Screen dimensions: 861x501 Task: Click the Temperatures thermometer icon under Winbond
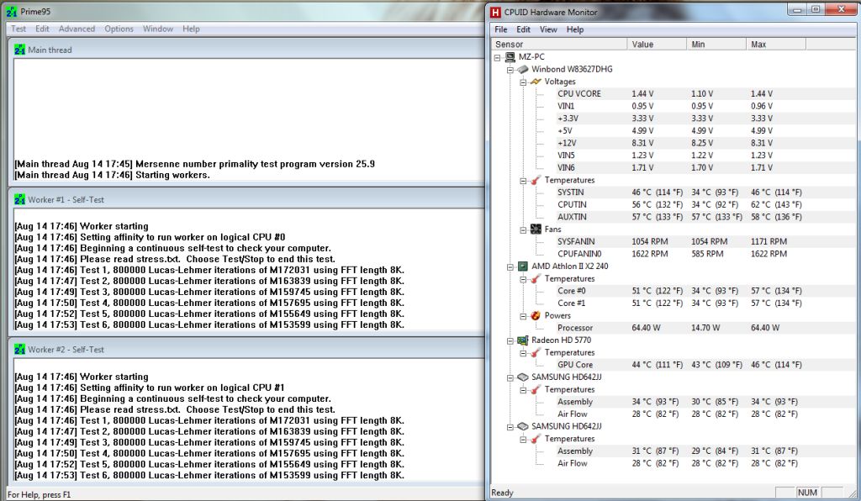pyautogui.click(x=536, y=180)
